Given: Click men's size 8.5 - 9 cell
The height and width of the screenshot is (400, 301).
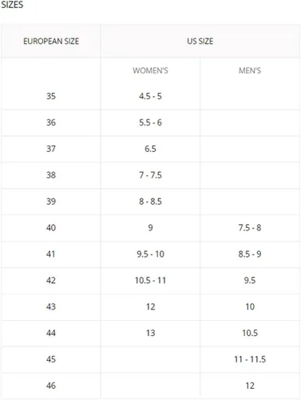Looking at the screenshot, I should (x=250, y=254).
